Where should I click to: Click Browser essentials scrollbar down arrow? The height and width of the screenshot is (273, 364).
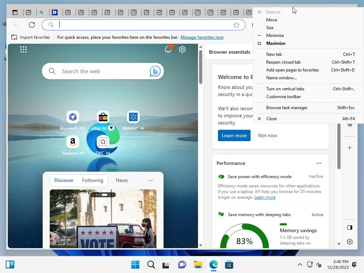(339, 244)
